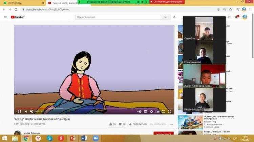Focus the YouTube search field

tap(118, 17)
